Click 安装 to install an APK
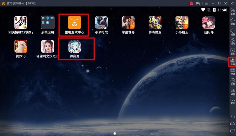 click(x=232, y=62)
